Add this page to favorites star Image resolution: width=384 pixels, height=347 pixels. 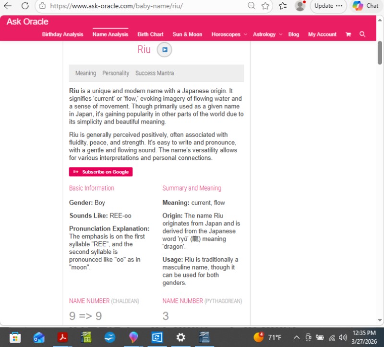265,6
